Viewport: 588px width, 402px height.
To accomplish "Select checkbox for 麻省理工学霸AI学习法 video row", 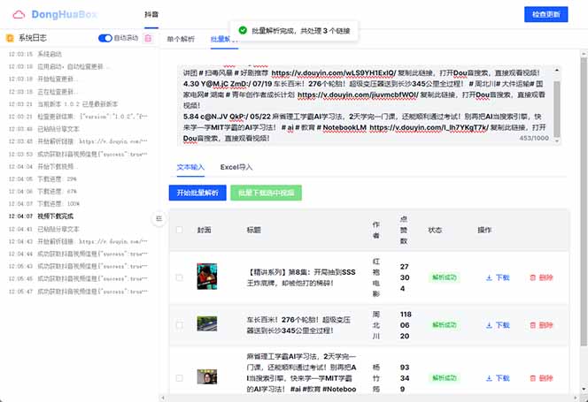I will coord(179,378).
